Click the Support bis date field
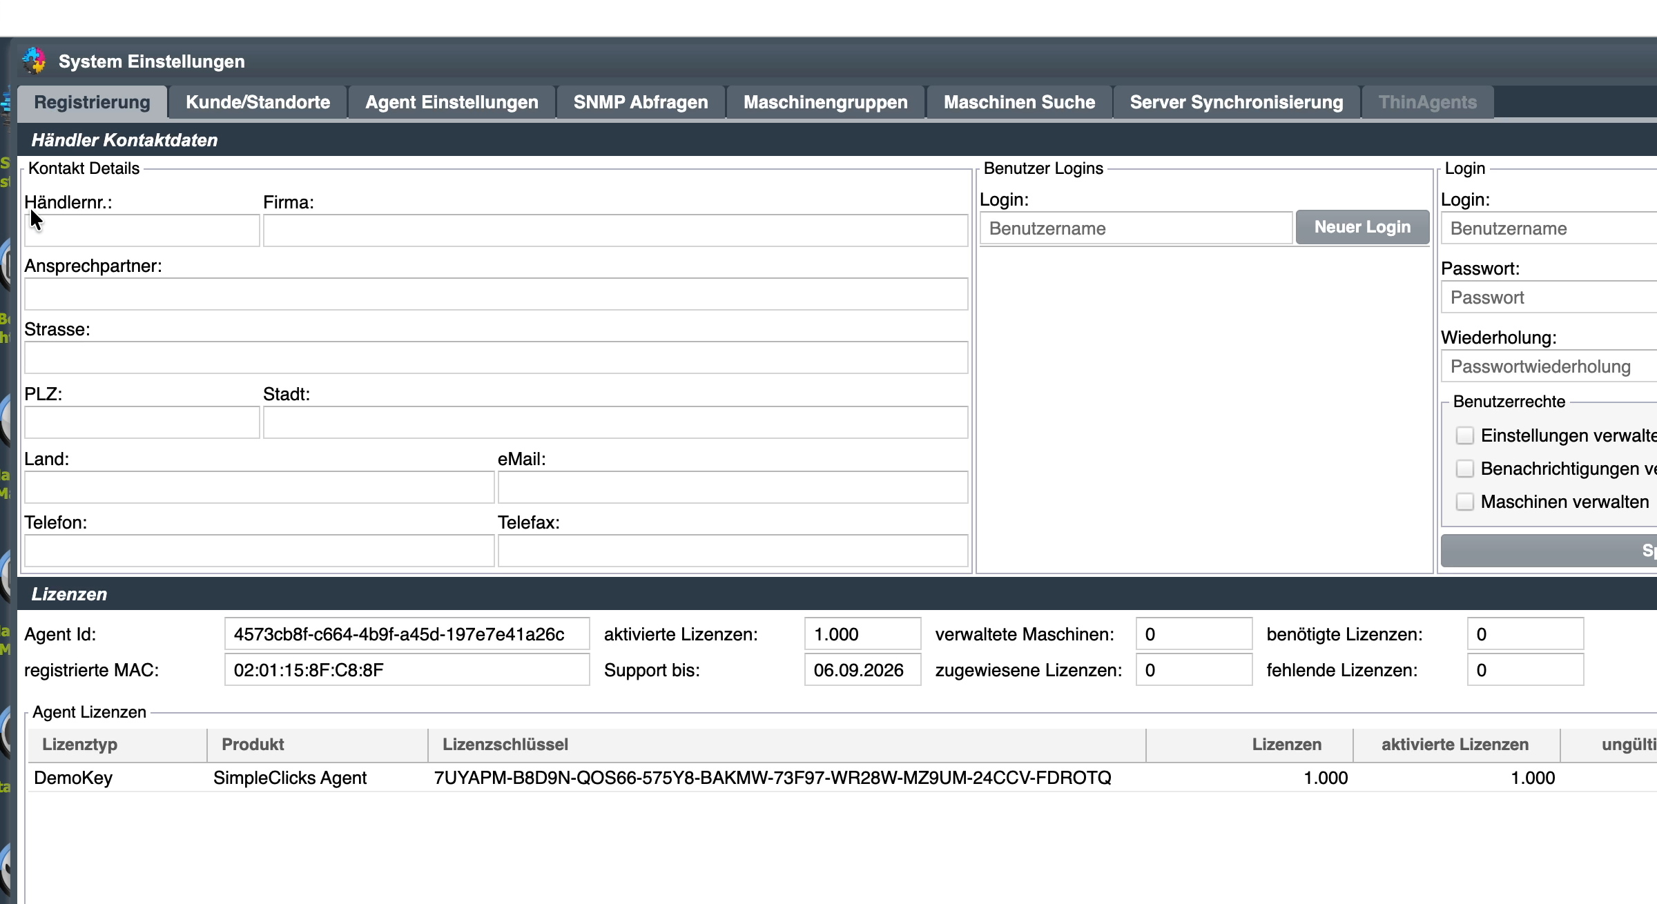This screenshot has width=1657, height=904. pos(863,669)
